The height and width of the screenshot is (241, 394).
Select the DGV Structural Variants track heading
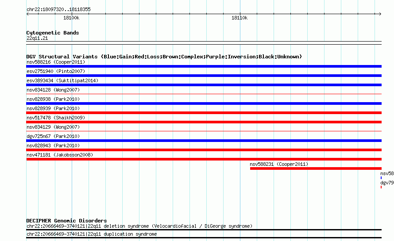pos(164,57)
